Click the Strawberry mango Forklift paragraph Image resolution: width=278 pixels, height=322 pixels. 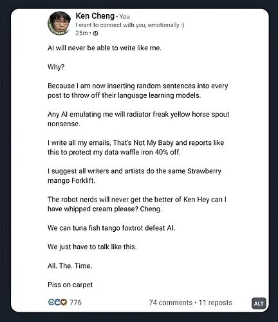[134, 176]
